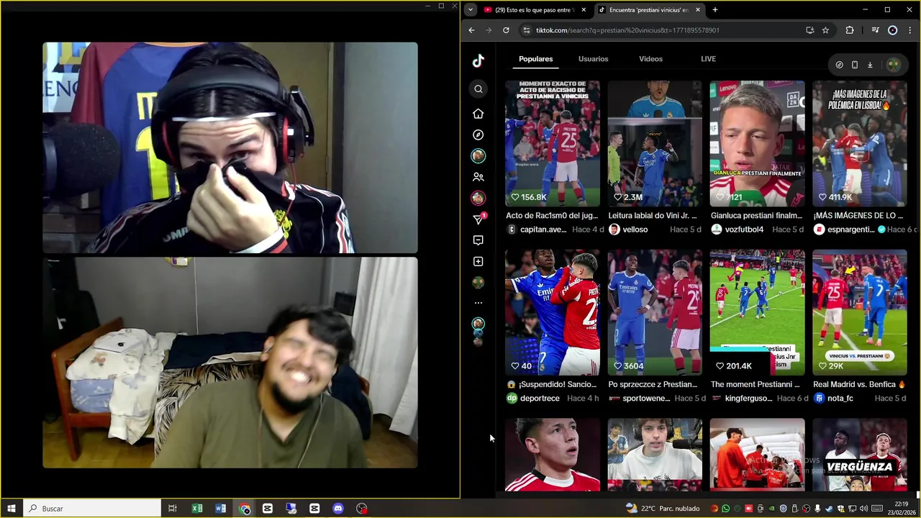Screen dimensions: 921x518
Task: Open video thumbnail with 201.4K likes
Action: pyautogui.click(x=757, y=312)
